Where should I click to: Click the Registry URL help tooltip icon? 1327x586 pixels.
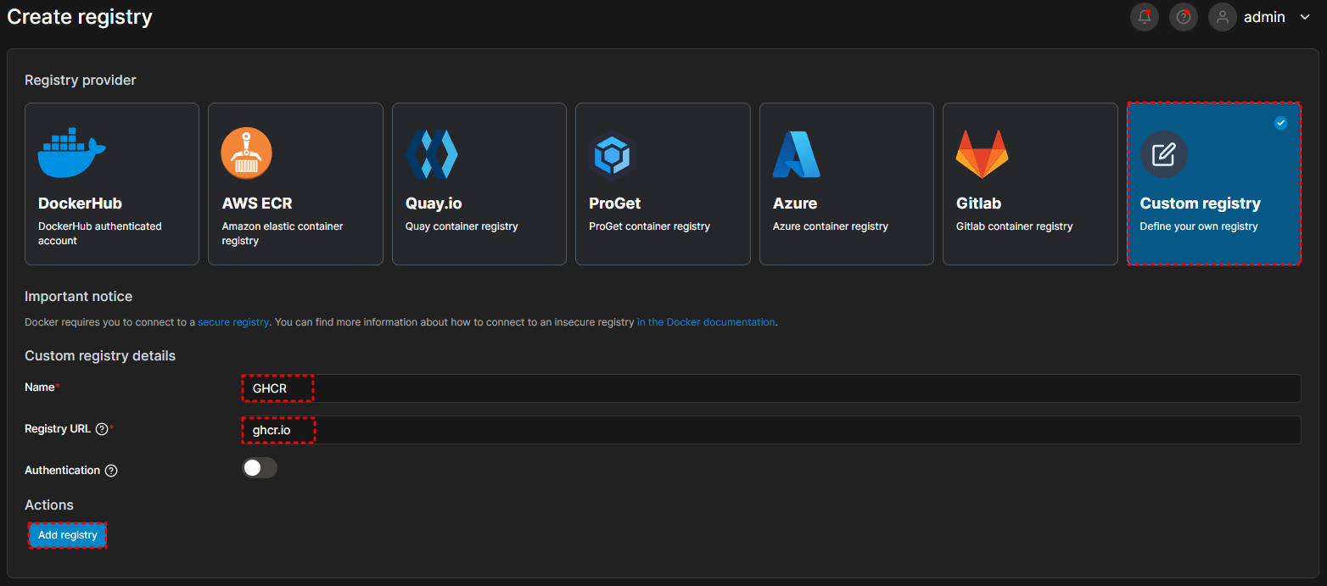coord(102,429)
